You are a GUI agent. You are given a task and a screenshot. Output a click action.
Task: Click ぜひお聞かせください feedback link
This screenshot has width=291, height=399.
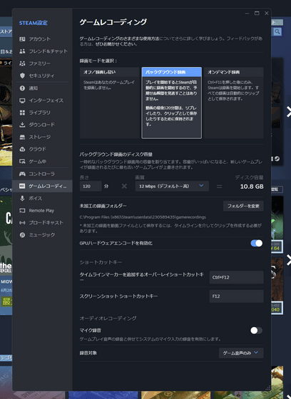116,44
